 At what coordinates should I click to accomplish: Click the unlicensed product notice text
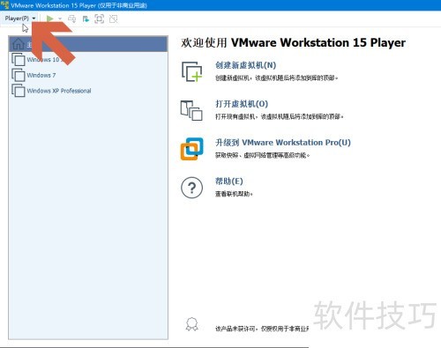(x=262, y=329)
